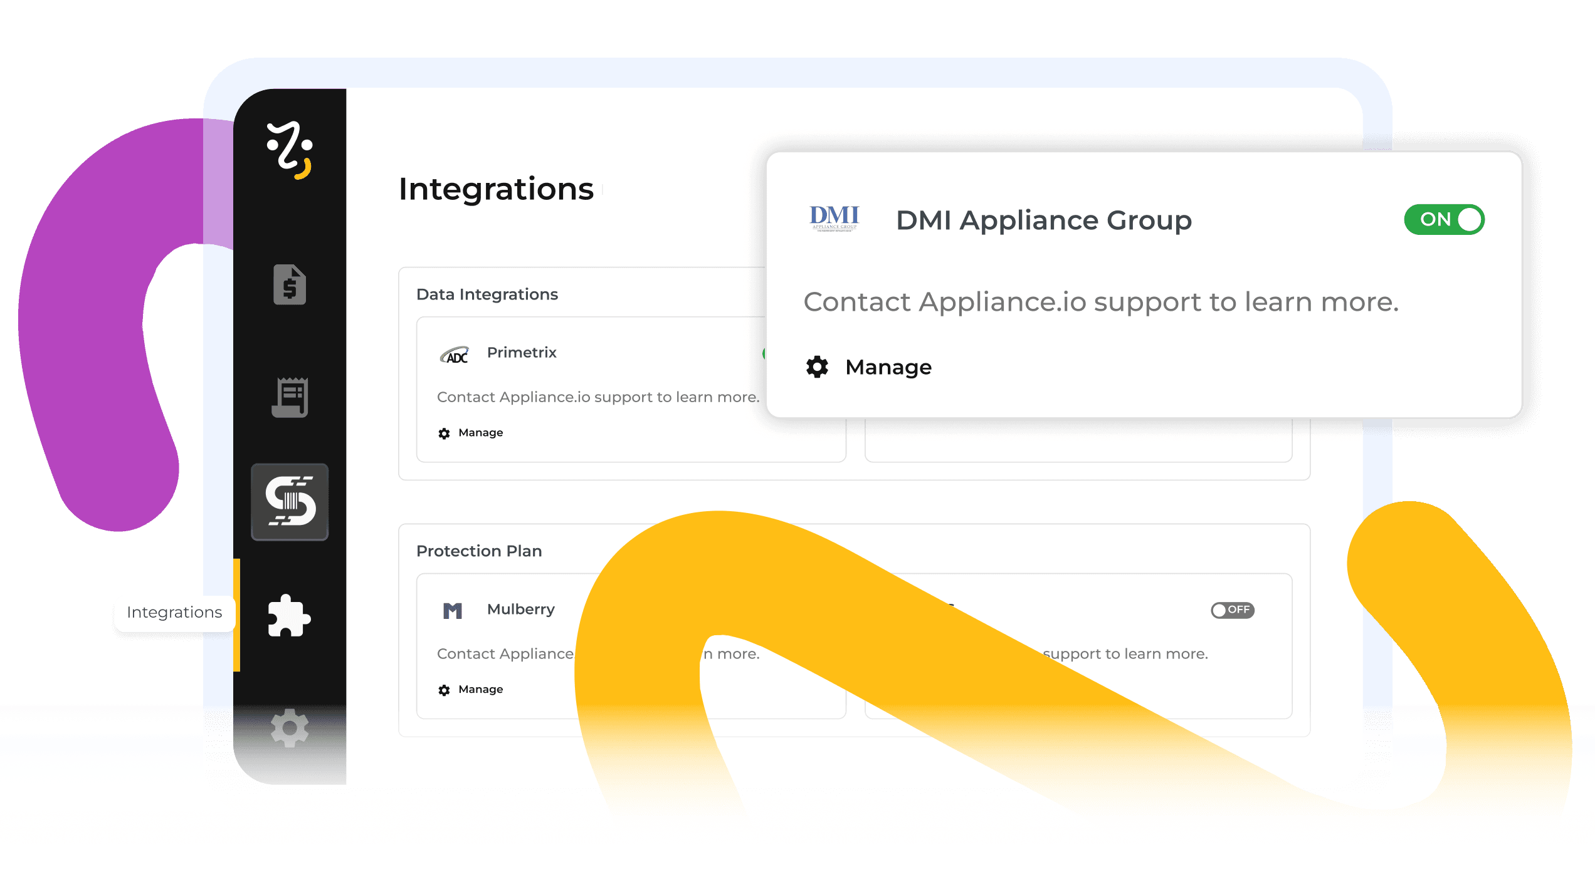
Task: Click the puzzle piece Integrations icon
Action: (289, 616)
